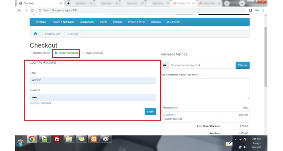The width and height of the screenshot is (283, 151).
Task: Open the Phones & PDAs menu
Action: tap(137, 22)
